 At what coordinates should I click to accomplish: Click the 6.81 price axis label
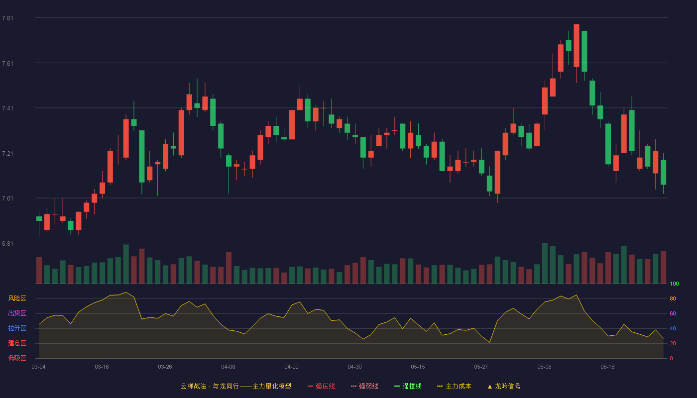pyautogui.click(x=7, y=244)
